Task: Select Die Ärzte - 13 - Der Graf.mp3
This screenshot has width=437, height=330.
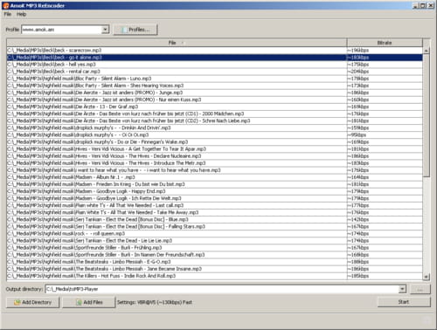Action: pos(214,107)
